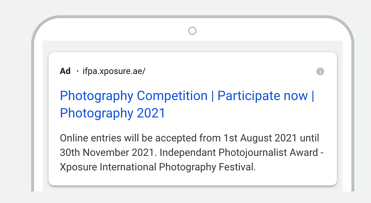Screen dimensions: 371x203
Task: Click the dot separator before the URL
Action: (78, 71)
